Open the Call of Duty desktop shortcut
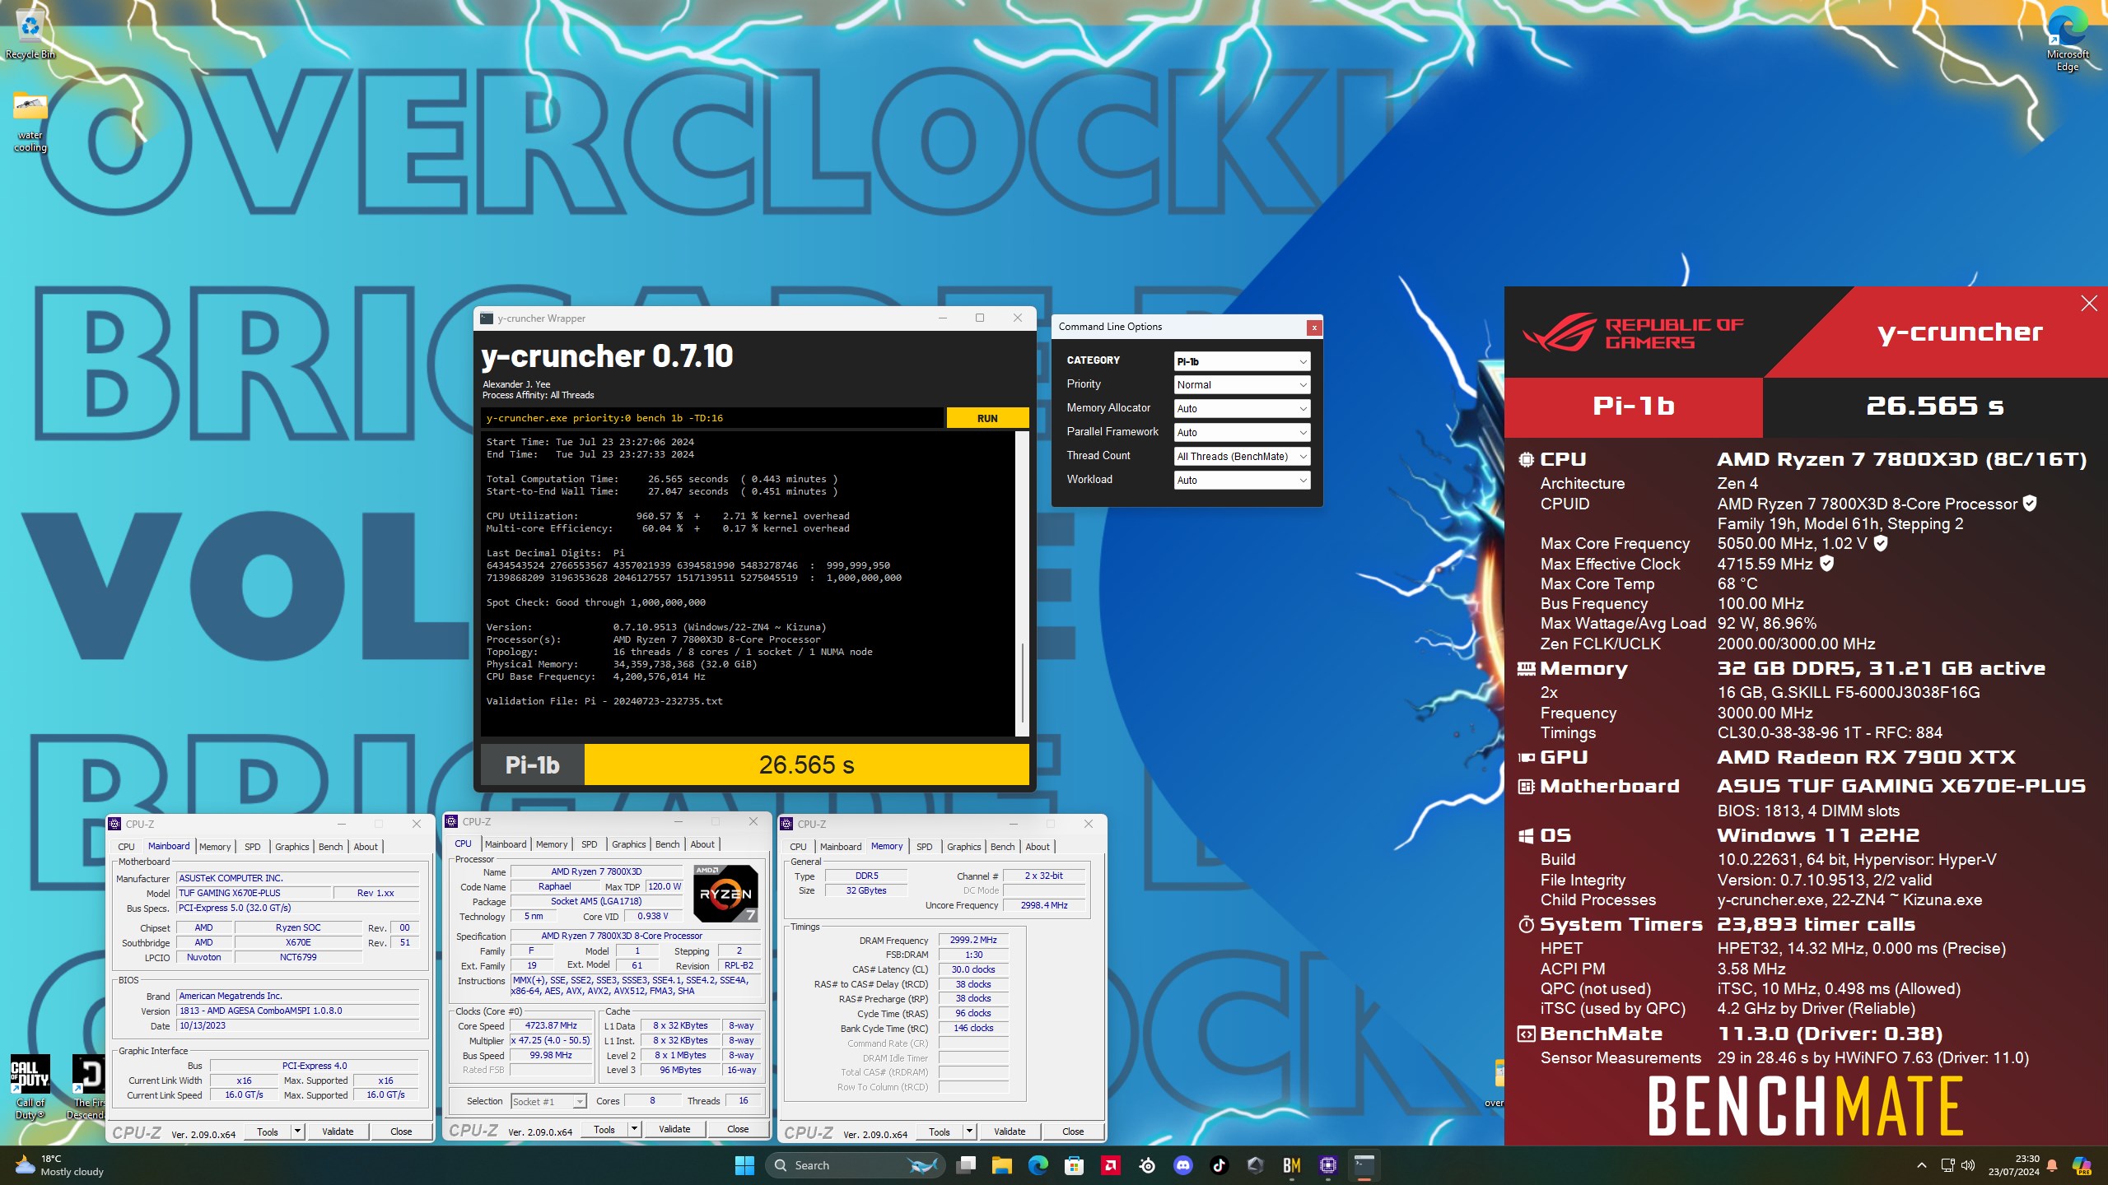Viewport: 2108px width, 1185px height. tap(30, 1086)
